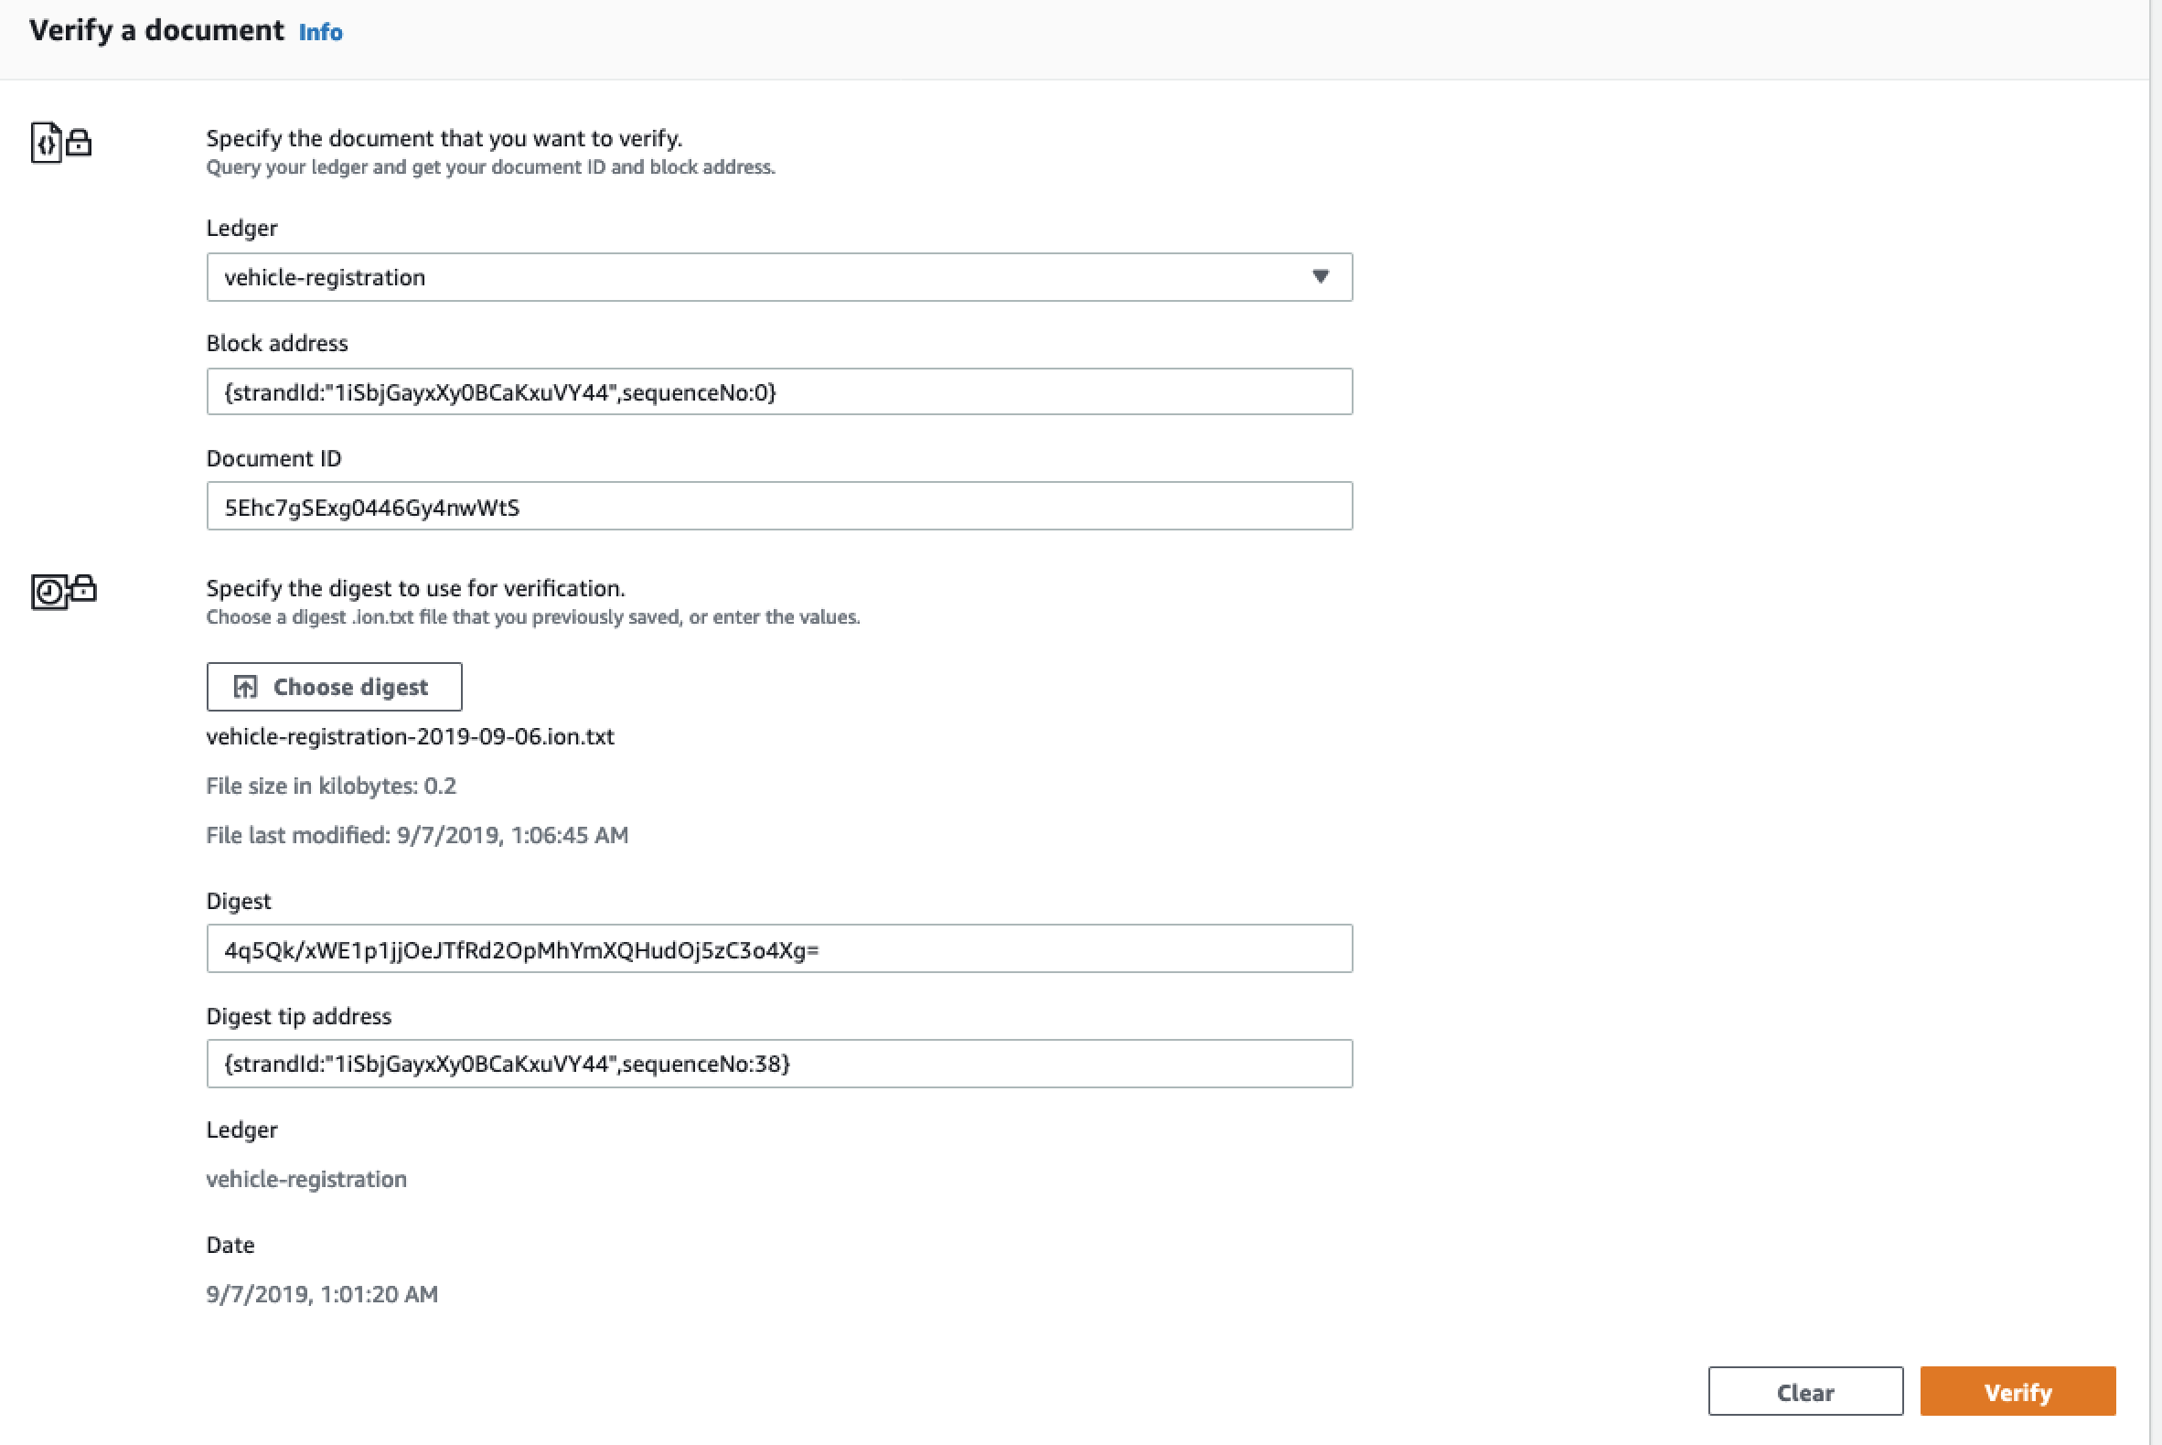
Task: Click the Document ID label text
Action: point(273,458)
